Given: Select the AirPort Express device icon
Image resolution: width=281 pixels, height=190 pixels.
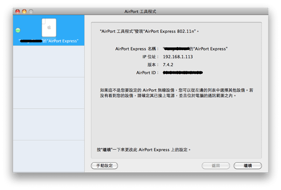Looking at the screenshot, I should [x=49, y=28].
